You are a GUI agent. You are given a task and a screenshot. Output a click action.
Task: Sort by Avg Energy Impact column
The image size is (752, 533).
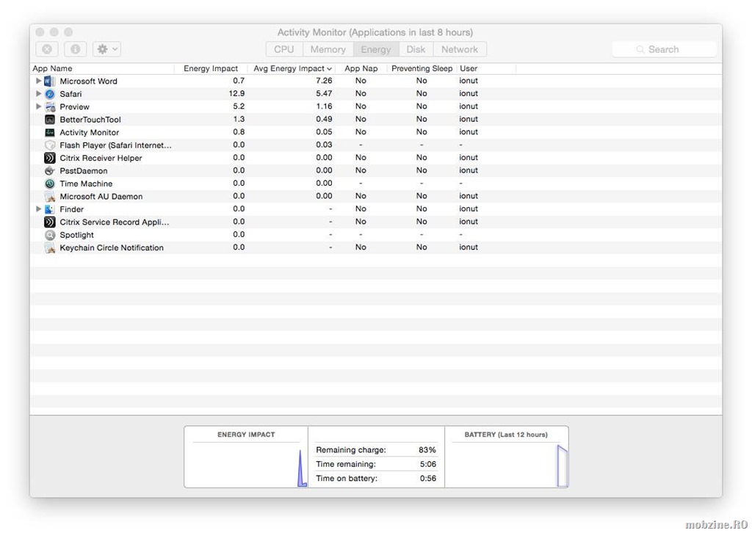292,68
